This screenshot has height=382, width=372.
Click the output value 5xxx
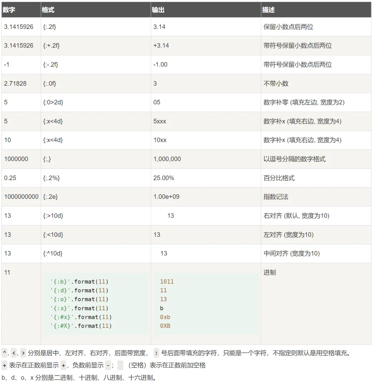(160, 121)
